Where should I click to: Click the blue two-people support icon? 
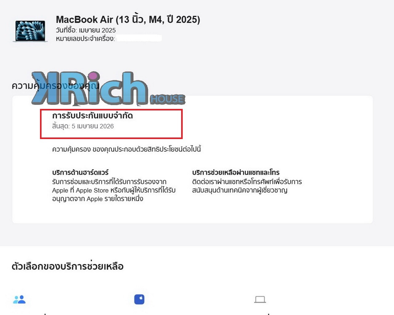[x=19, y=299]
